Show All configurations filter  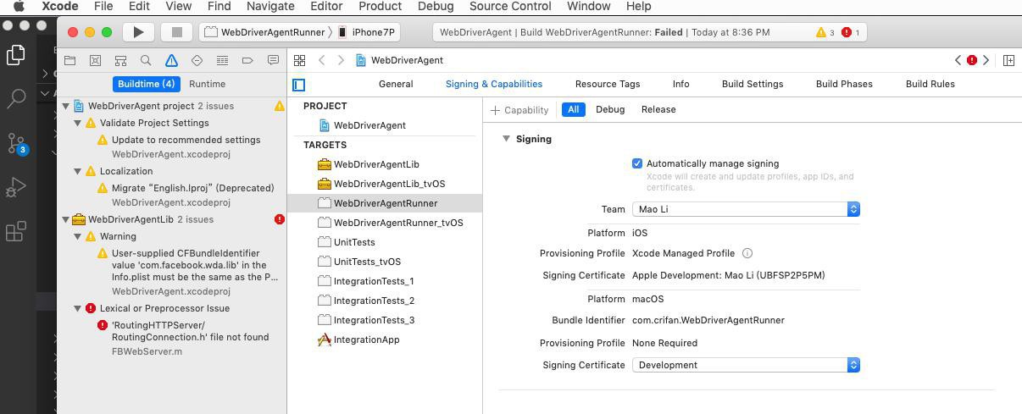pos(573,109)
